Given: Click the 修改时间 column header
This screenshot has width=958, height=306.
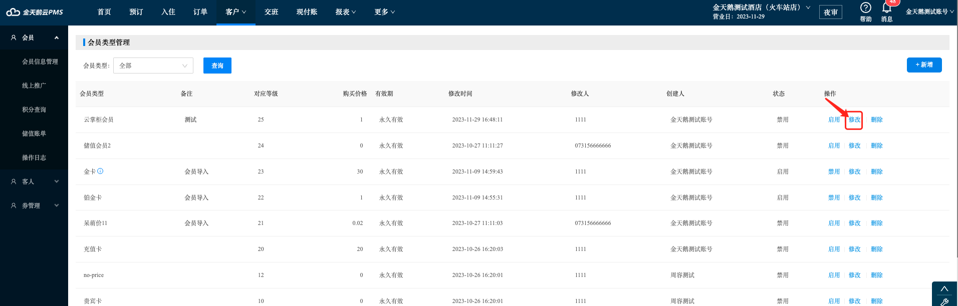Looking at the screenshot, I should click(460, 93).
